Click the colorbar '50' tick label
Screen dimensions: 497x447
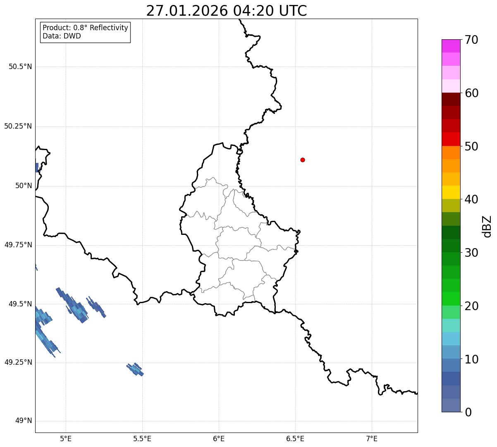pyautogui.click(x=471, y=146)
